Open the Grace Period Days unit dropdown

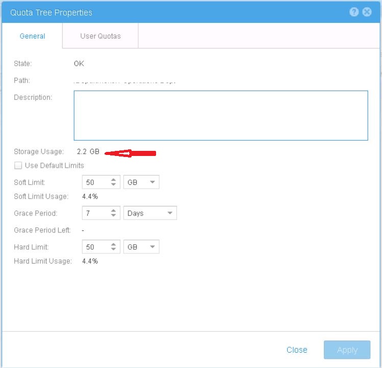coord(150,213)
